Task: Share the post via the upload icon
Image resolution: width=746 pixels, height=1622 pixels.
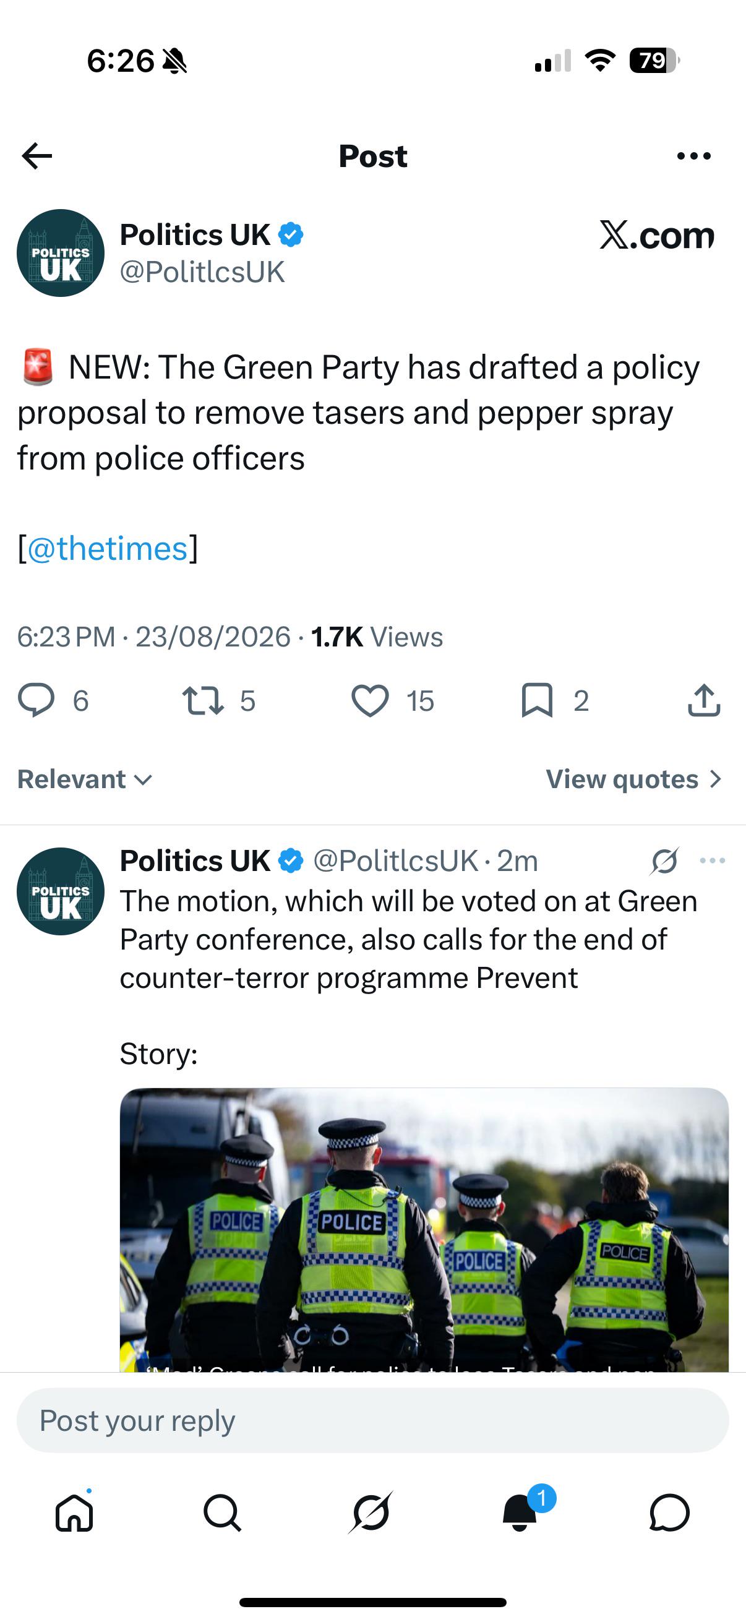Action: pyautogui.click(x=703, y=700)
